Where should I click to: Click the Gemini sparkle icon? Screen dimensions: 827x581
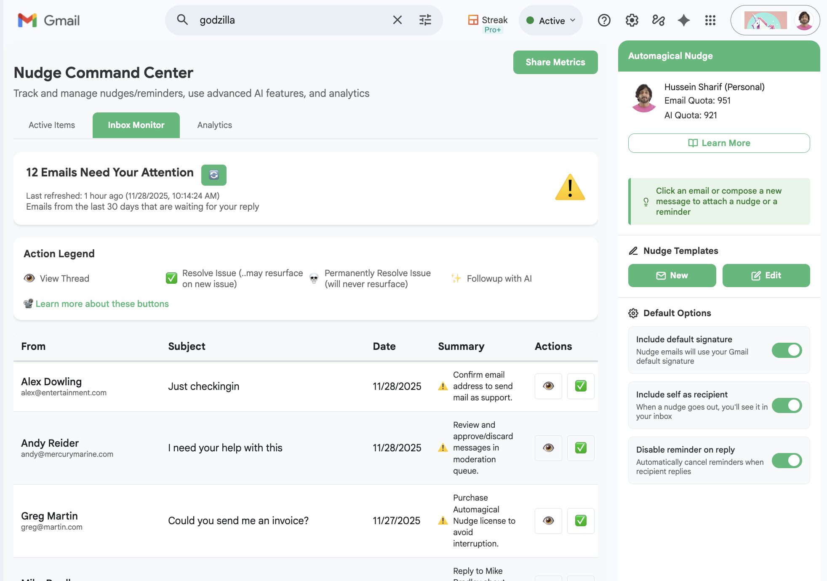684,20
